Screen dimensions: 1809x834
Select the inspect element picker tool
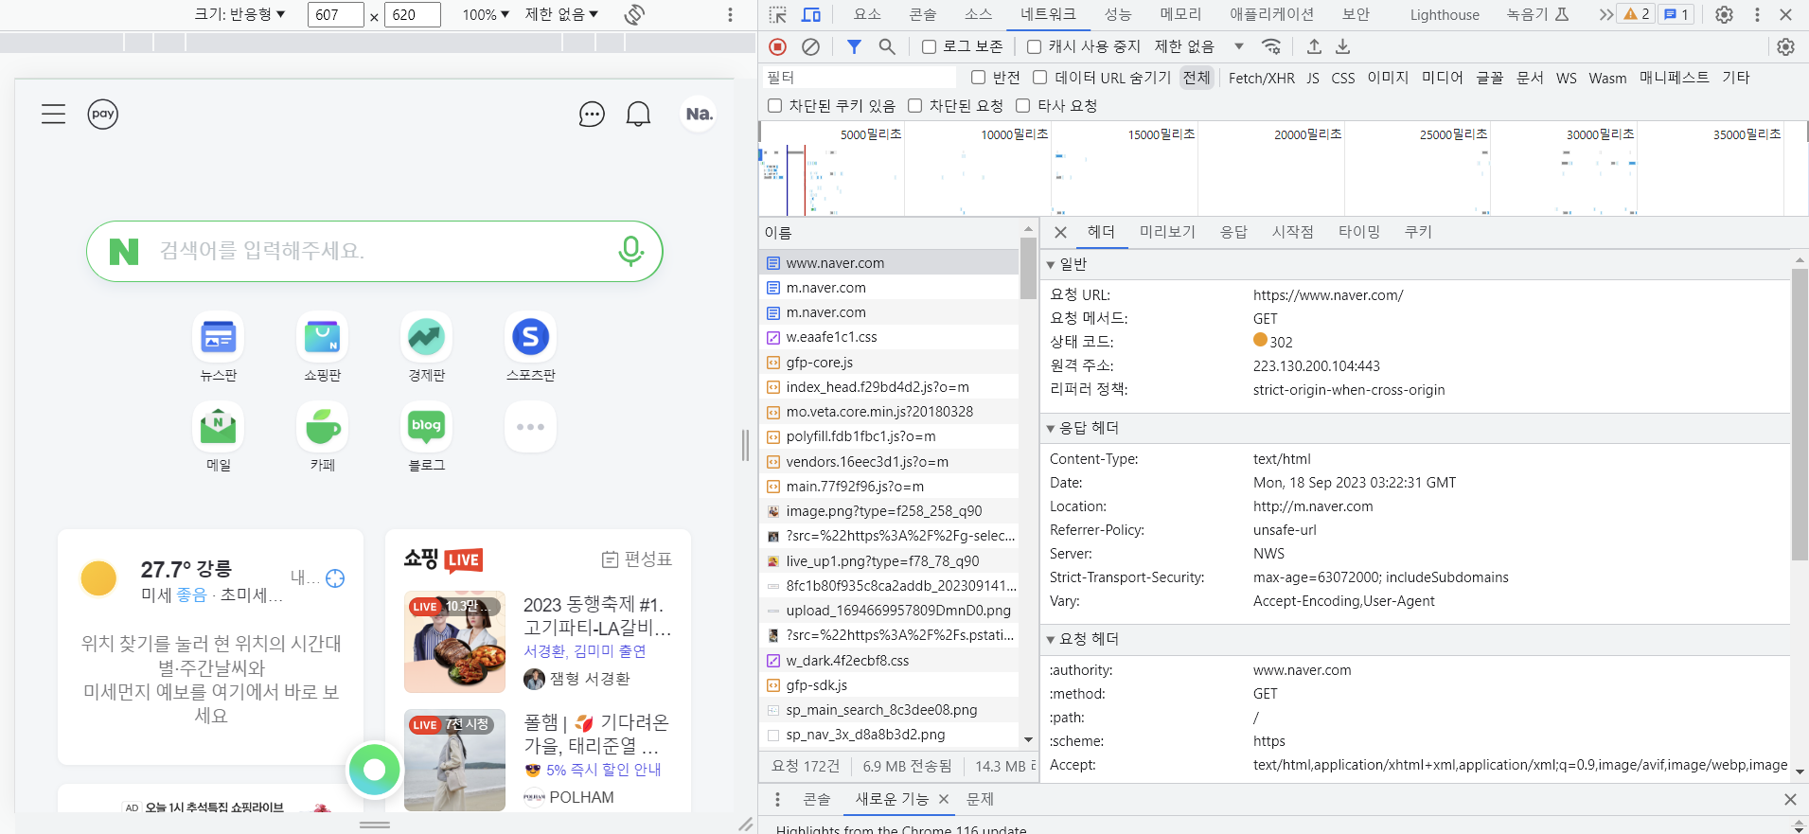778,14
